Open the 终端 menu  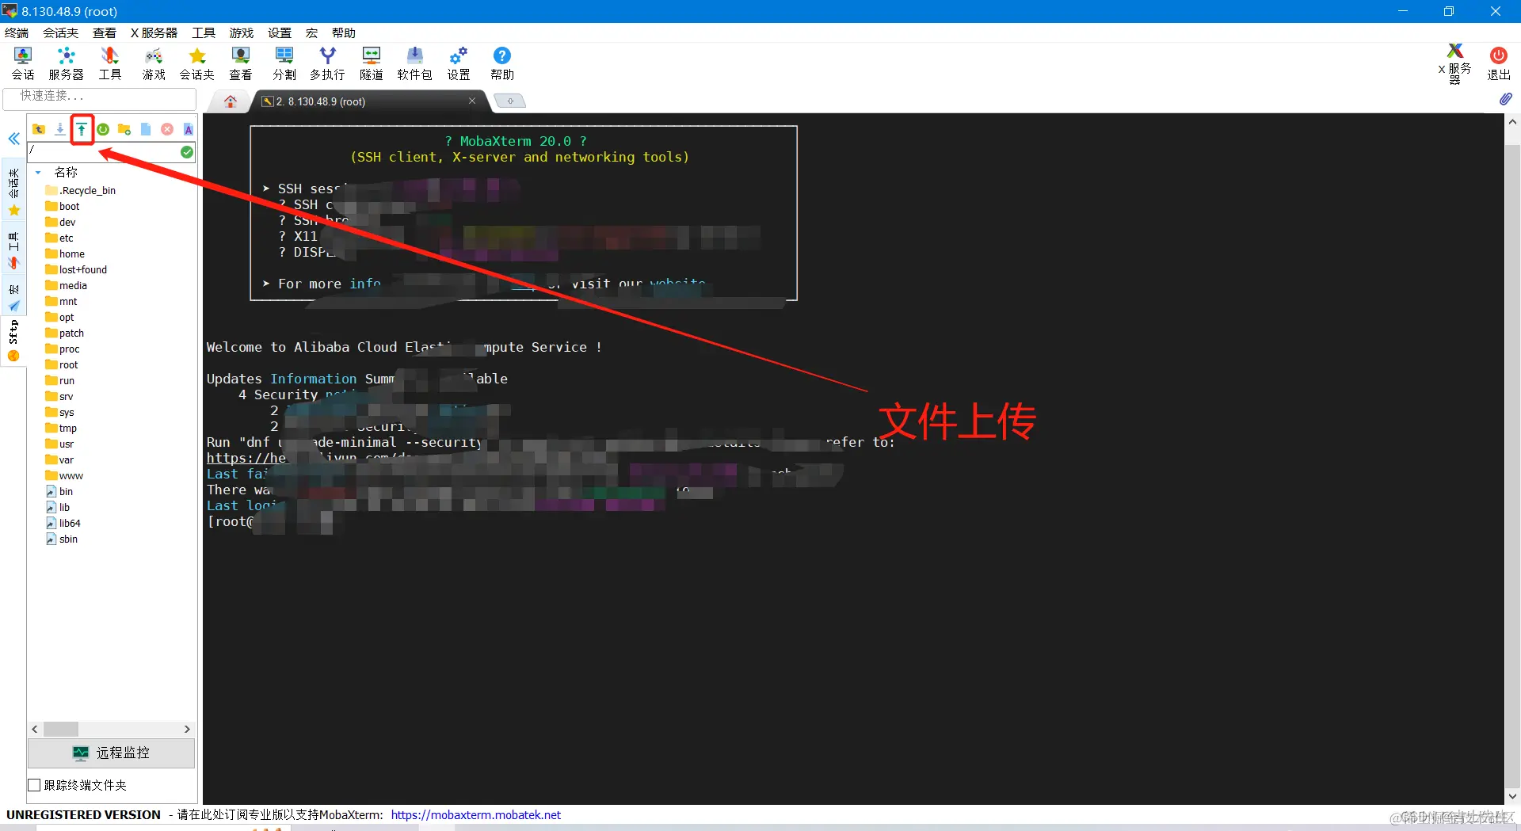pyautogui.click(x=17, y=32)
